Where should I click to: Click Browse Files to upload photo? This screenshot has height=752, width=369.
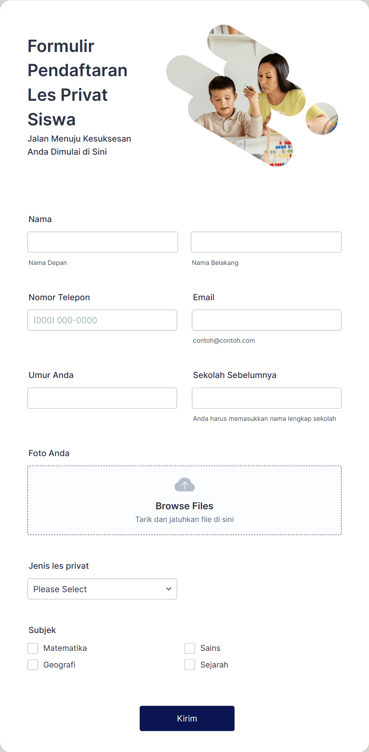[x=184, y=506]
